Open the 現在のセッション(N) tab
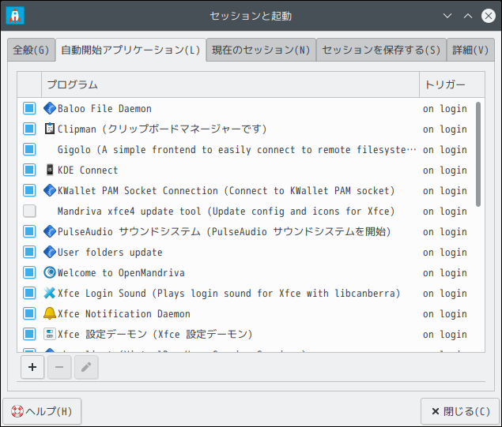The width and height of the screenshot is (502, 427). [x=261, y=50]
